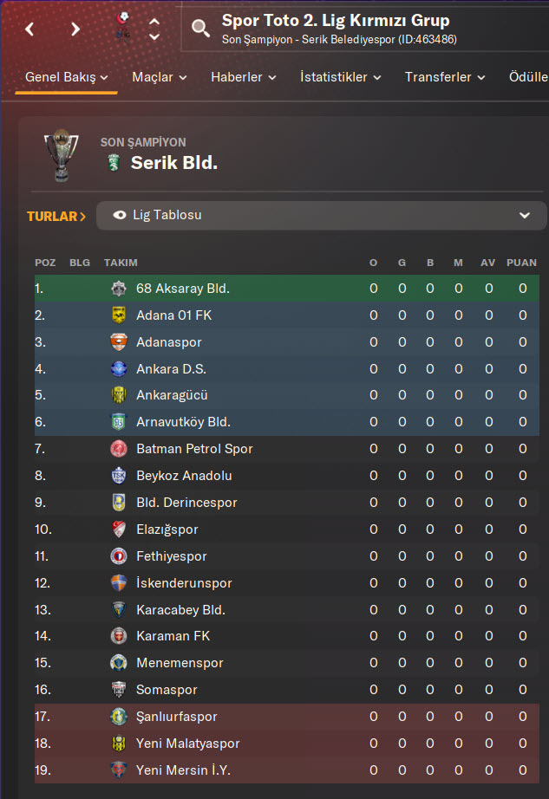This screenshot has width=549, height=799.
Task: Open the İstatistikler tab
Action: [340, 77]
